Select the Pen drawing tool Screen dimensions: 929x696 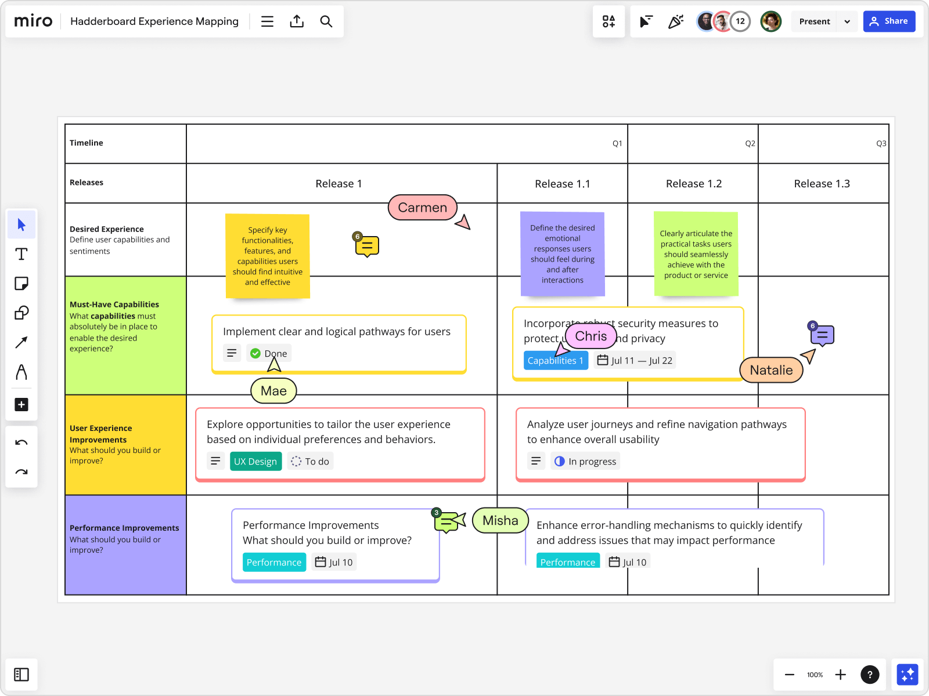21,372
